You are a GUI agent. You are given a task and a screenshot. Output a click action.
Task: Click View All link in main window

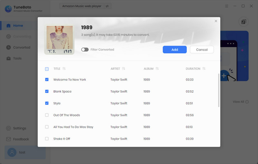point(238,102)
